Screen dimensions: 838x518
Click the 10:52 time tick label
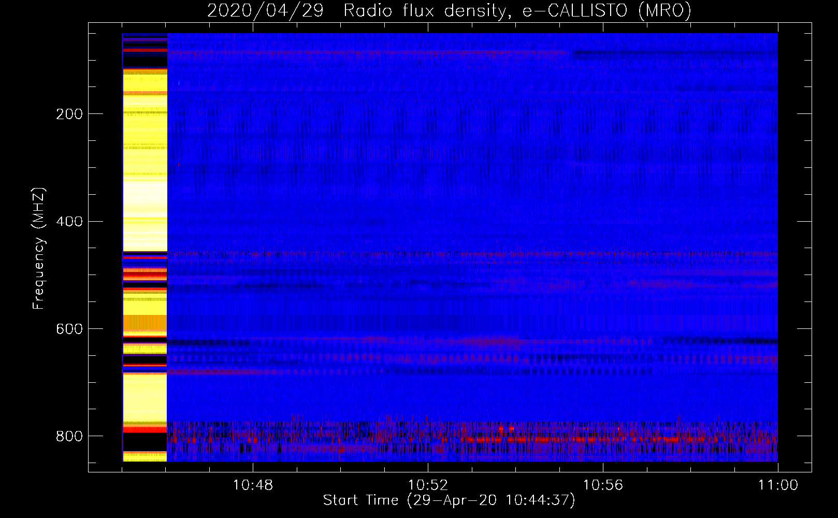[428, 485]
